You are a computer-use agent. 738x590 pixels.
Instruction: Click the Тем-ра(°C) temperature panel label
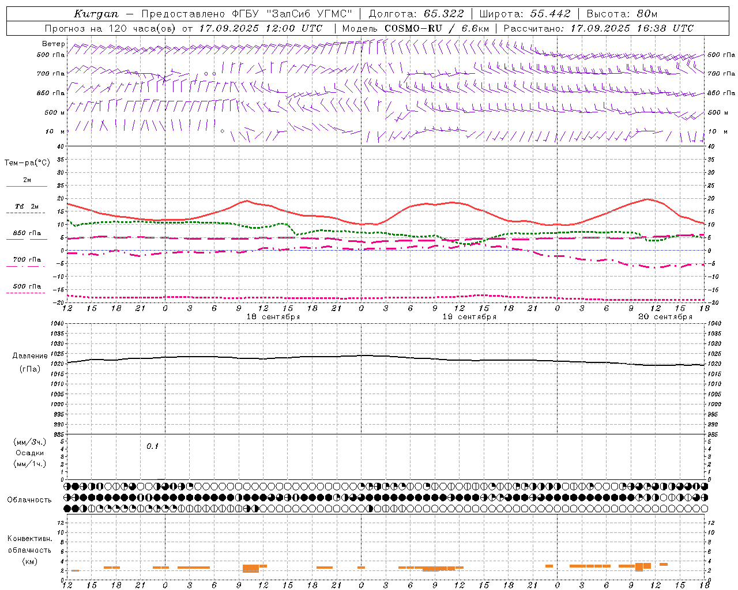(27, 163)
